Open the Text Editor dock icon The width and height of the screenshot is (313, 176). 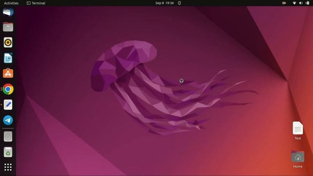8,105
